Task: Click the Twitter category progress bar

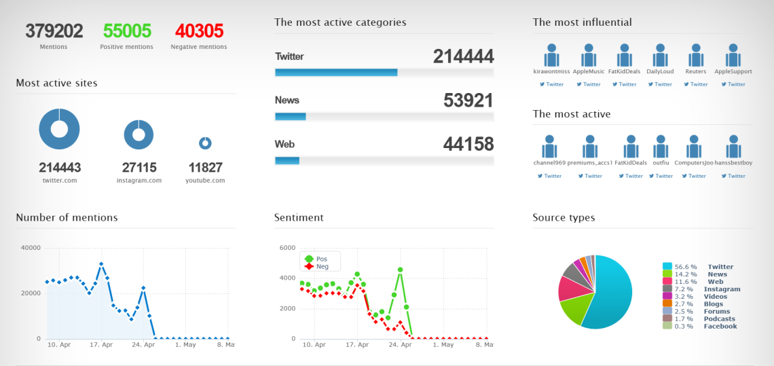Action: [x=384, y=73]
